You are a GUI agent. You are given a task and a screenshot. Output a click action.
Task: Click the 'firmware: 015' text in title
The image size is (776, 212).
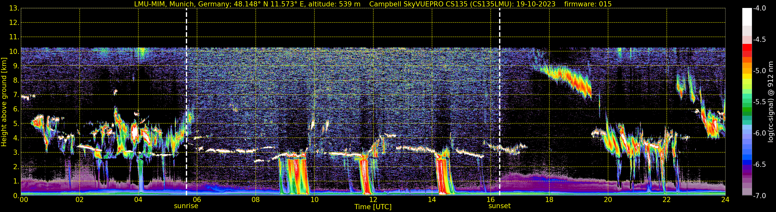point(588,4)
